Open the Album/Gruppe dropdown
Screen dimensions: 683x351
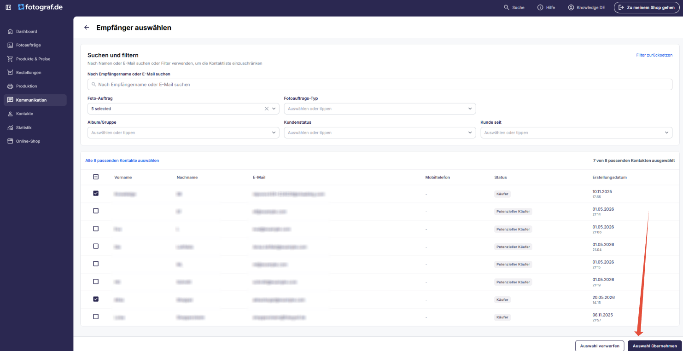183,132
